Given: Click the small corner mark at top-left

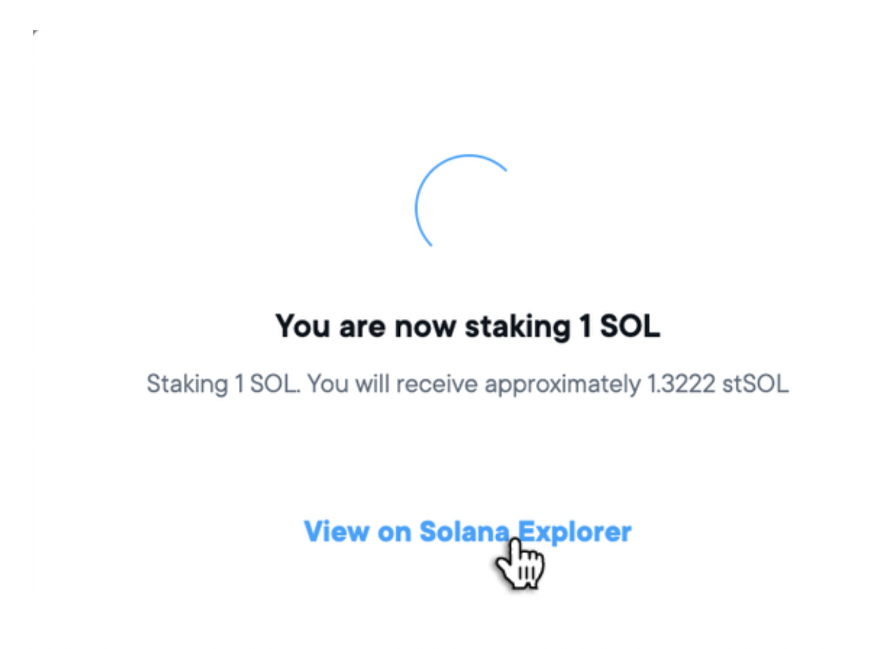Looking at the screenshot, I should 36,33.
